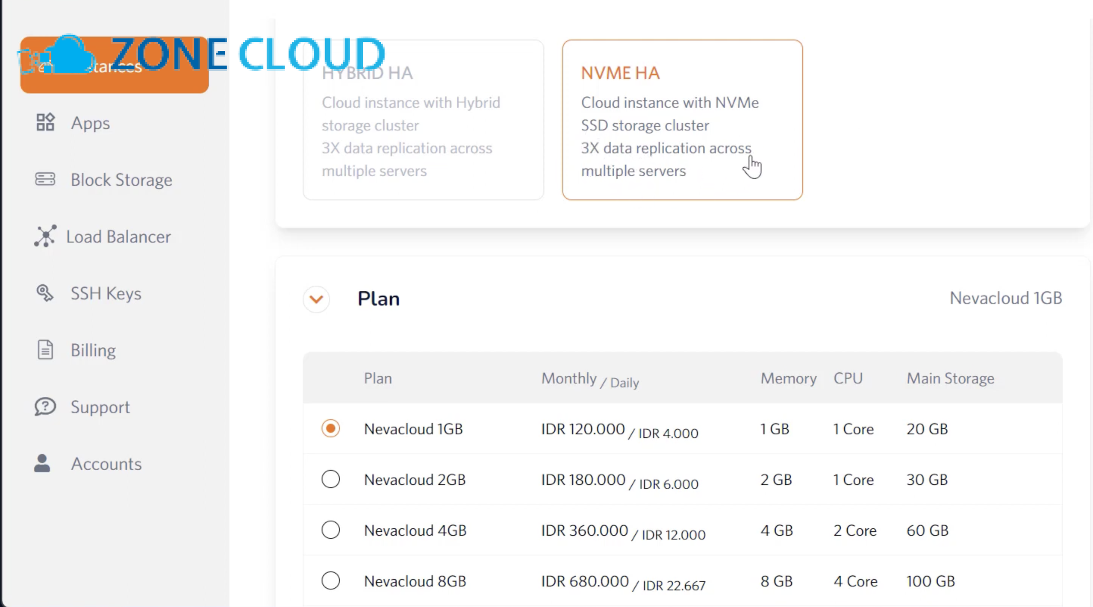Image resolution: width=1093 pixels, height=607 pixels.
Task: Click the Load Balancer node icon
Action: 45,236
